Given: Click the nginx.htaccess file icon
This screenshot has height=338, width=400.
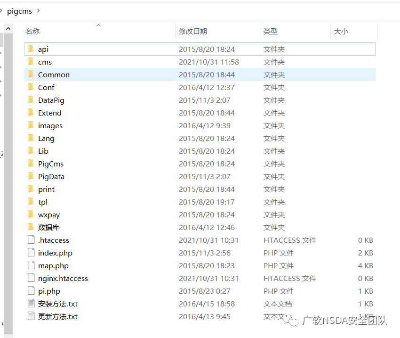Looking at the screenshot, I should (x=31, y=278).
